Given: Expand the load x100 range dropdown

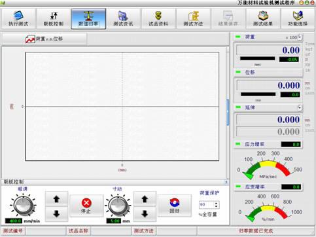Looking at the screenshot, I should coord(300,37).
